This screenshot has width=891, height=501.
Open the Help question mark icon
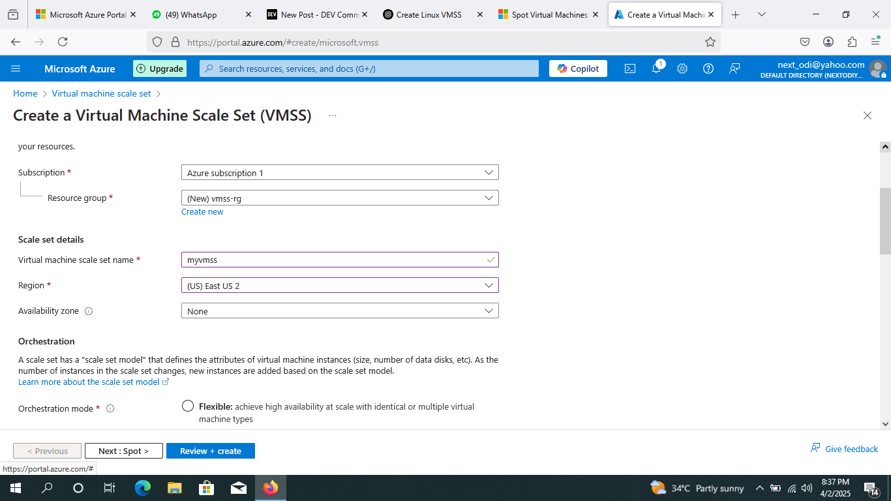[708, 68]
